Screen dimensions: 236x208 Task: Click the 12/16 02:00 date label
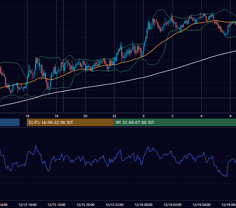point(172,205)
